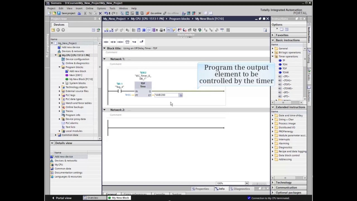
Task: Open the Tools menu
Action: point(112,8)
